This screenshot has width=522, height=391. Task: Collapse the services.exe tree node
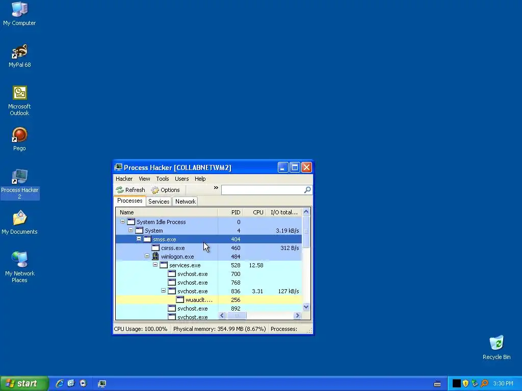pyautogui.click(x=155, y=265)
